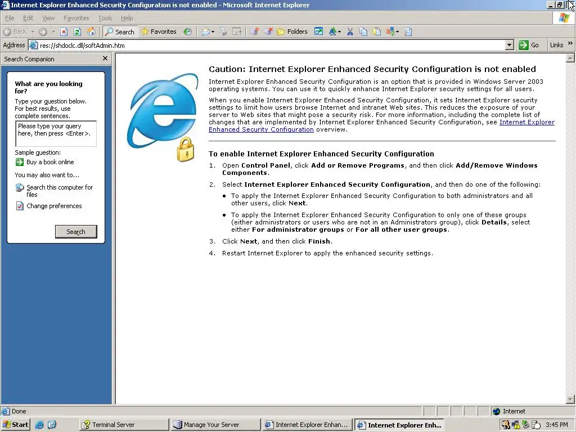576x432 pixels.
Task: Click the Edit page icon
Action: [237, 32]
